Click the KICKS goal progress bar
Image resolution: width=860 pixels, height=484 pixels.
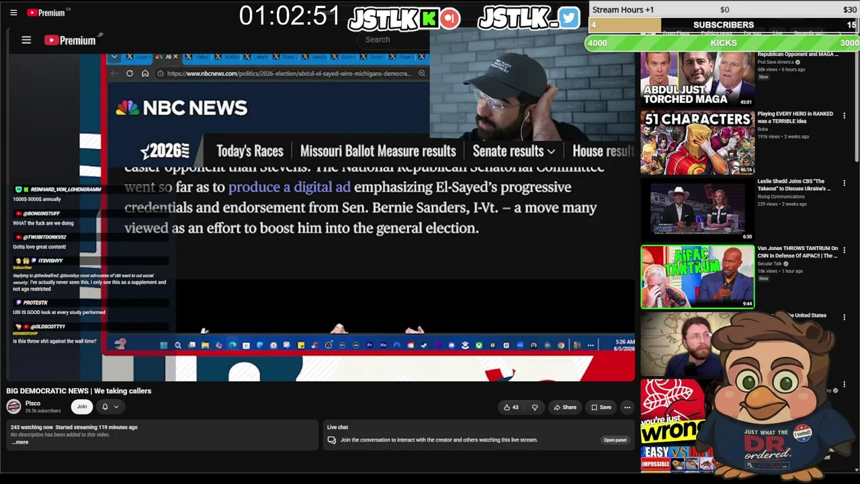(723, 43)
